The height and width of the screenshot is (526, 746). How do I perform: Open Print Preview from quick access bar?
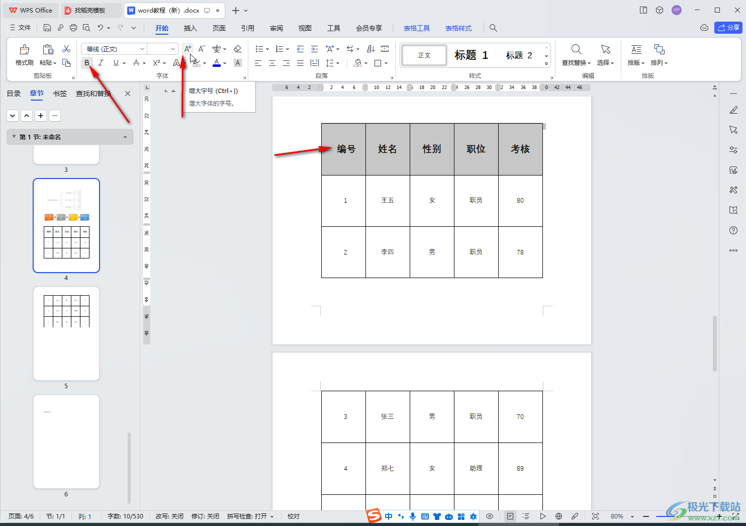(x=86, y=28)
